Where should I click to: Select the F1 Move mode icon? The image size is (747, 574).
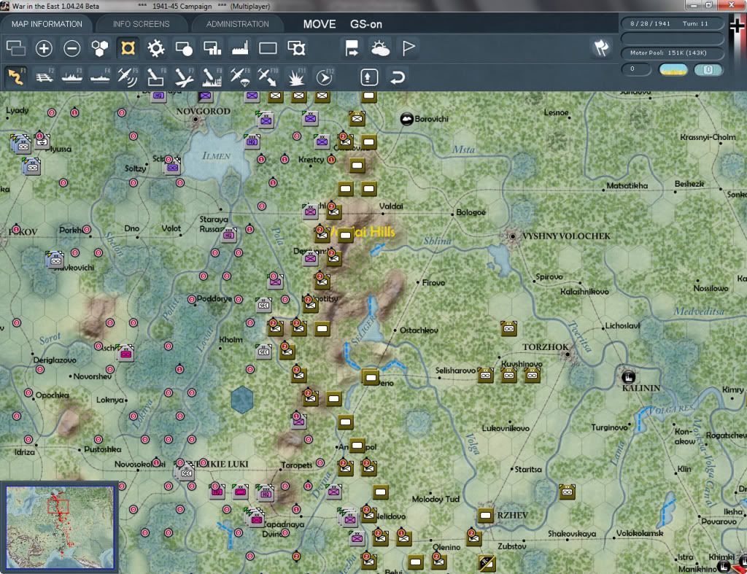pyautogui.click(x=16, y=77)
